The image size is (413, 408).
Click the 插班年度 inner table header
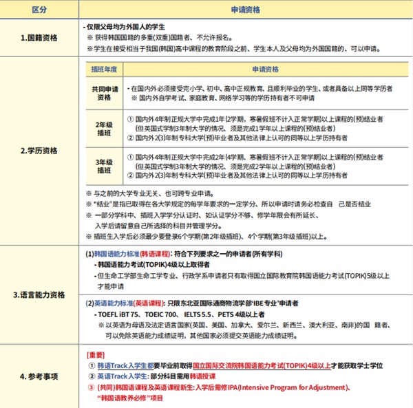(x=105, y=69)
